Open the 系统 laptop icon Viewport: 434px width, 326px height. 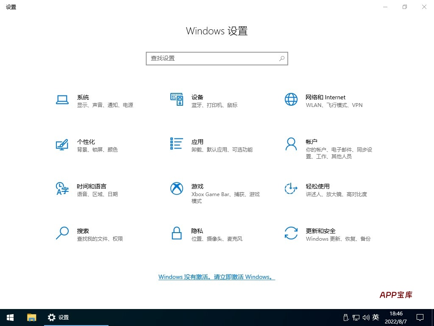[x=62, y=99]
